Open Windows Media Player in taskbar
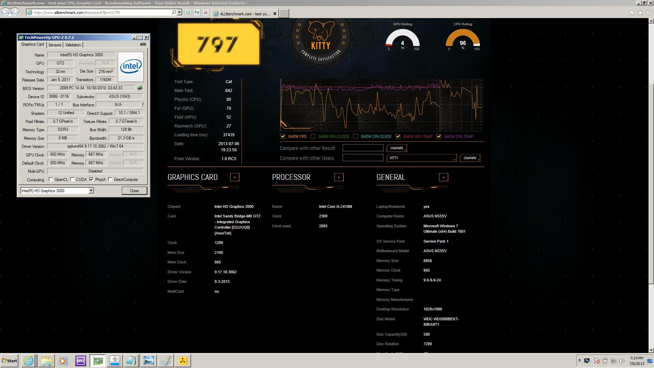654x368 pixels. tap(63, 361)
